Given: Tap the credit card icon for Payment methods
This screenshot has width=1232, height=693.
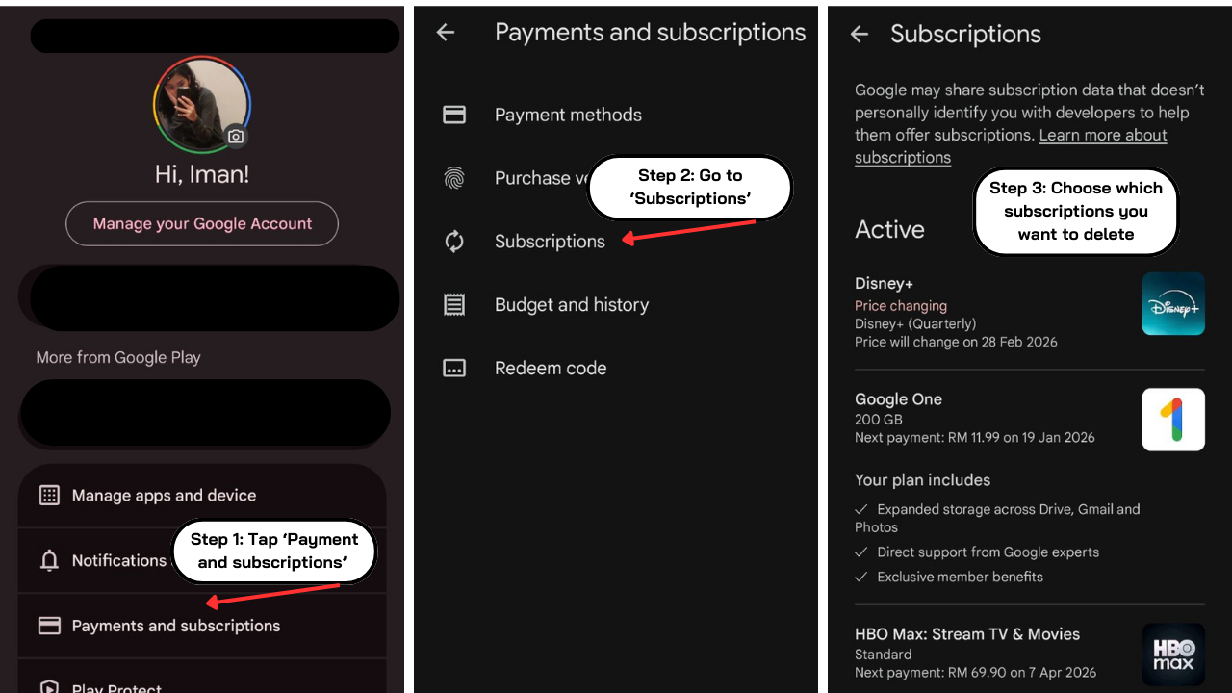Looking at the screenshot, I should tap(454, 115).
